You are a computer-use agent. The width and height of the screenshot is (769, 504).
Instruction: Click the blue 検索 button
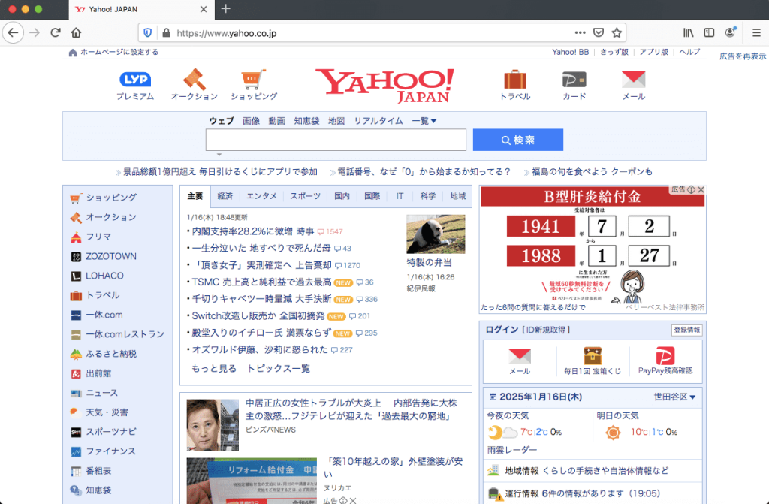point(518,140)
